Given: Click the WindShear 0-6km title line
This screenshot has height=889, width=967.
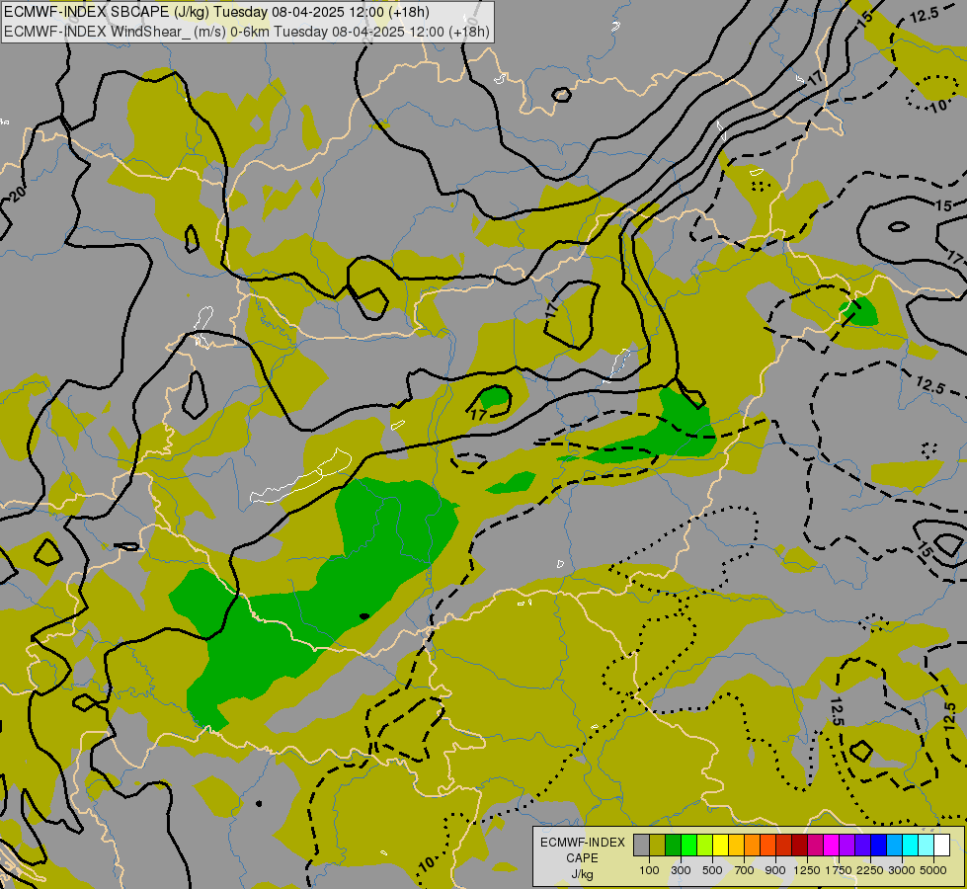Looking at the screenshot, I should coord(247,32).
